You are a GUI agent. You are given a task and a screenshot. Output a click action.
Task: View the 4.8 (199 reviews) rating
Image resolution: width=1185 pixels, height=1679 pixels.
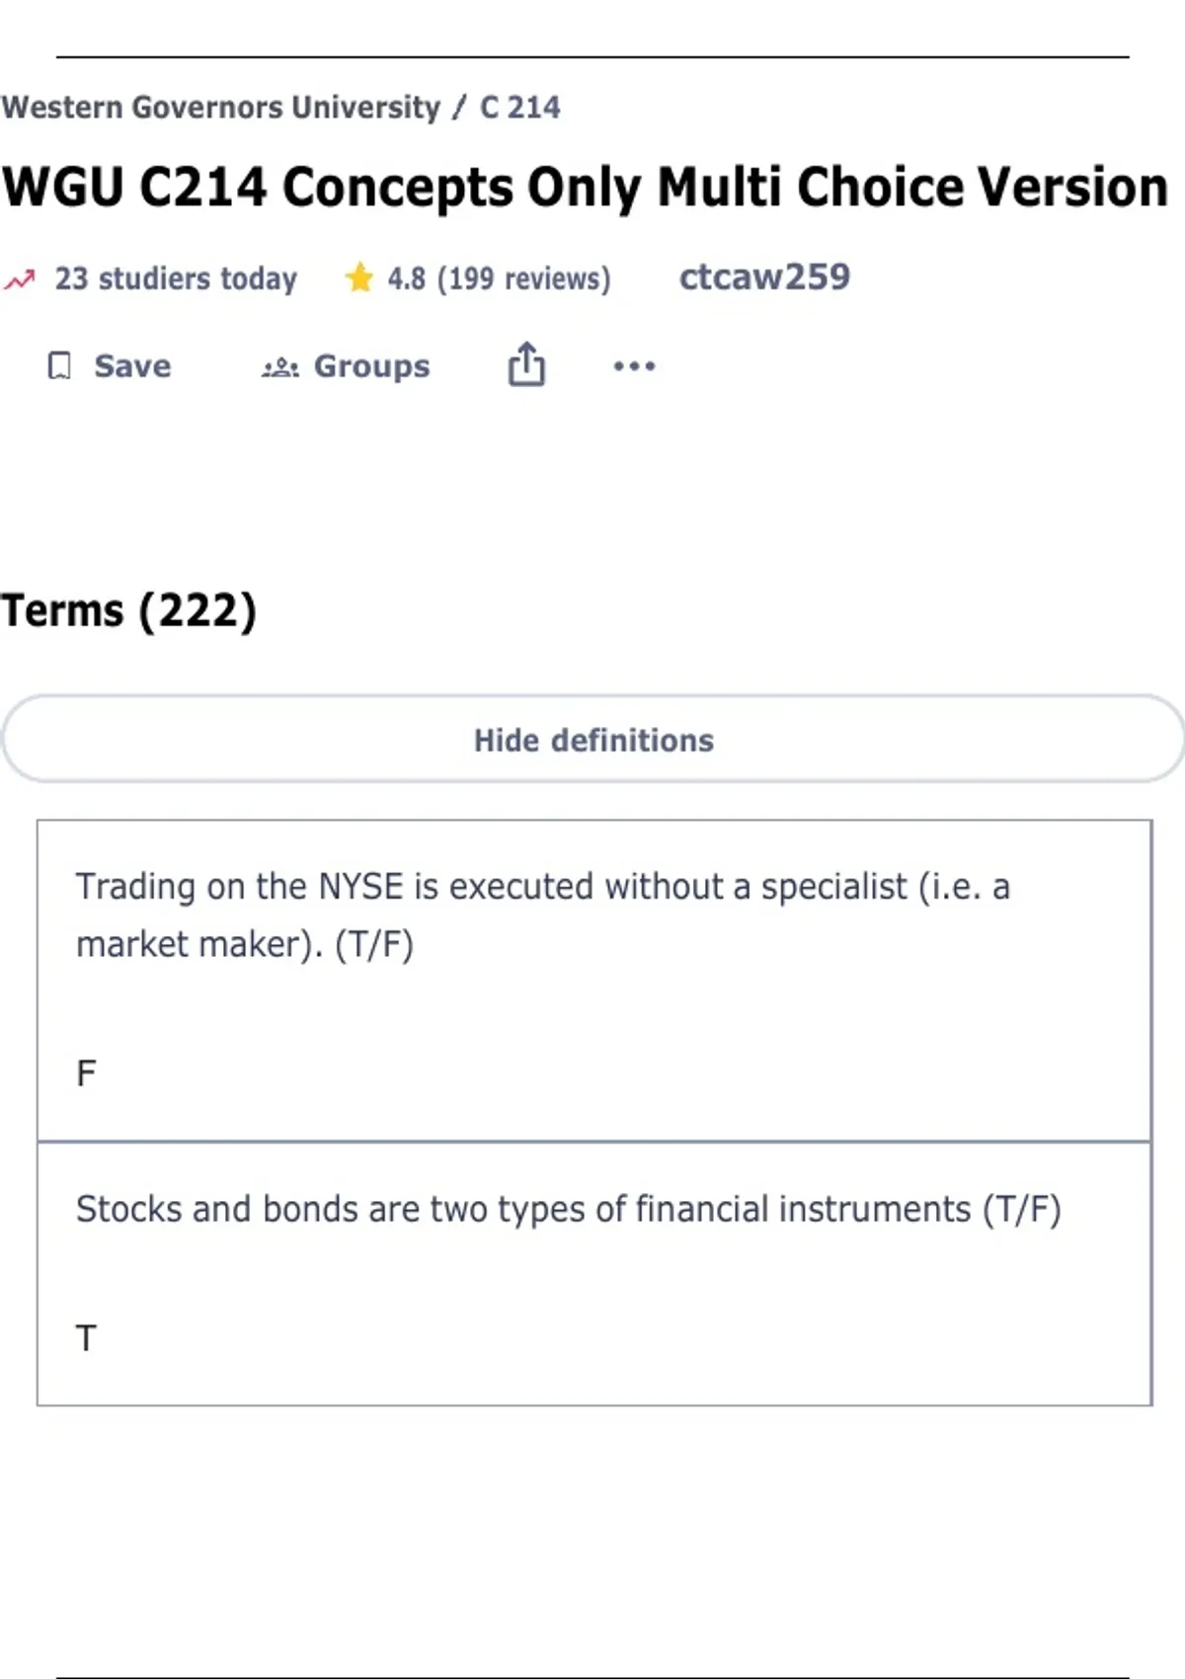pyautogui.click(x=499, y=279)
